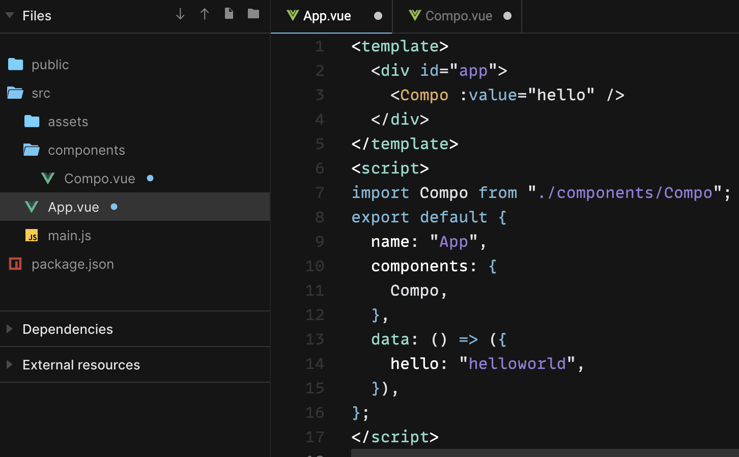Viewport: 739px width, 457px height.
Task: Click 'export default' on line 8
Action: tap(419, 217)
